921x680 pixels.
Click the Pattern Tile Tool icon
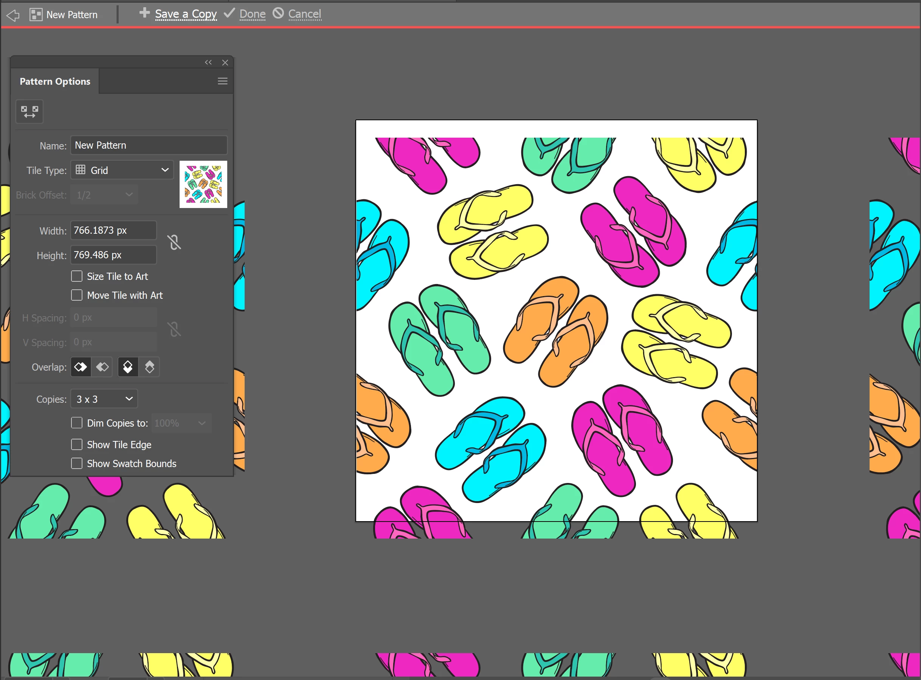29,112
